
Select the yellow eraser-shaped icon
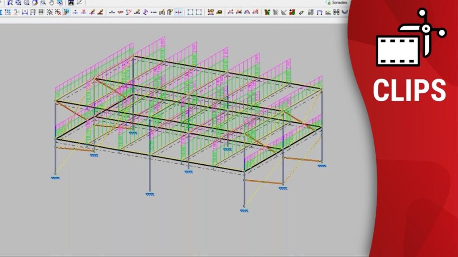[x=219, y=12]
